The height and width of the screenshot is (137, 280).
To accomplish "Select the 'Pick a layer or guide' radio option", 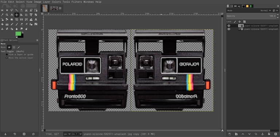I will click(x=7, y=54).
